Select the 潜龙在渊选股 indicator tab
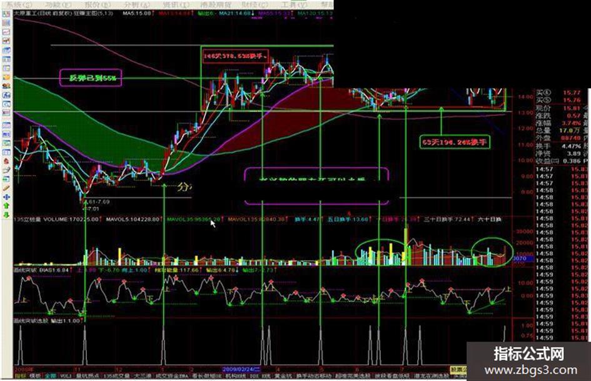This screenshot has height=381, width=591. (x=432, y=376)
